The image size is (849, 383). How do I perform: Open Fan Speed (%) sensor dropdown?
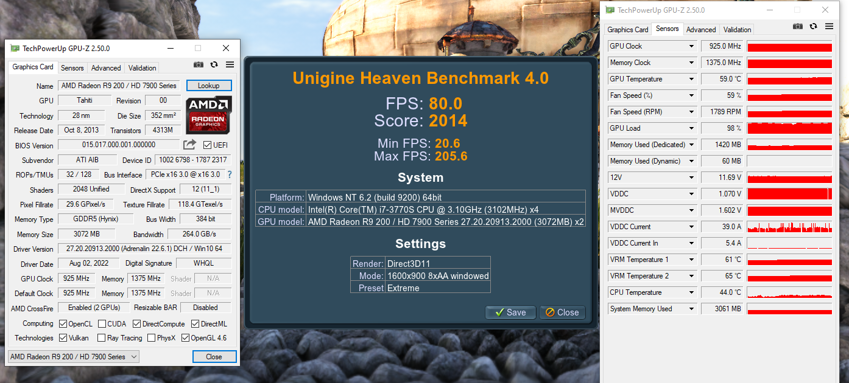(691, 95)
